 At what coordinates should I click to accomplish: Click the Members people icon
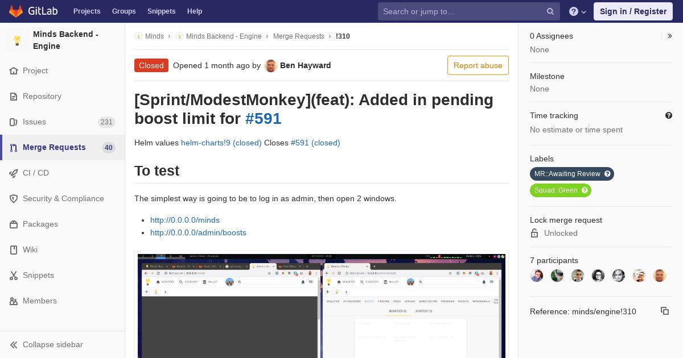[x=14, y=301]
